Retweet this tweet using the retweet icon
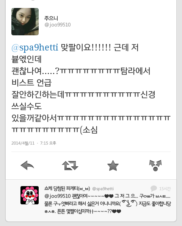Screen dimensions: 182x226 pos(70,166)
